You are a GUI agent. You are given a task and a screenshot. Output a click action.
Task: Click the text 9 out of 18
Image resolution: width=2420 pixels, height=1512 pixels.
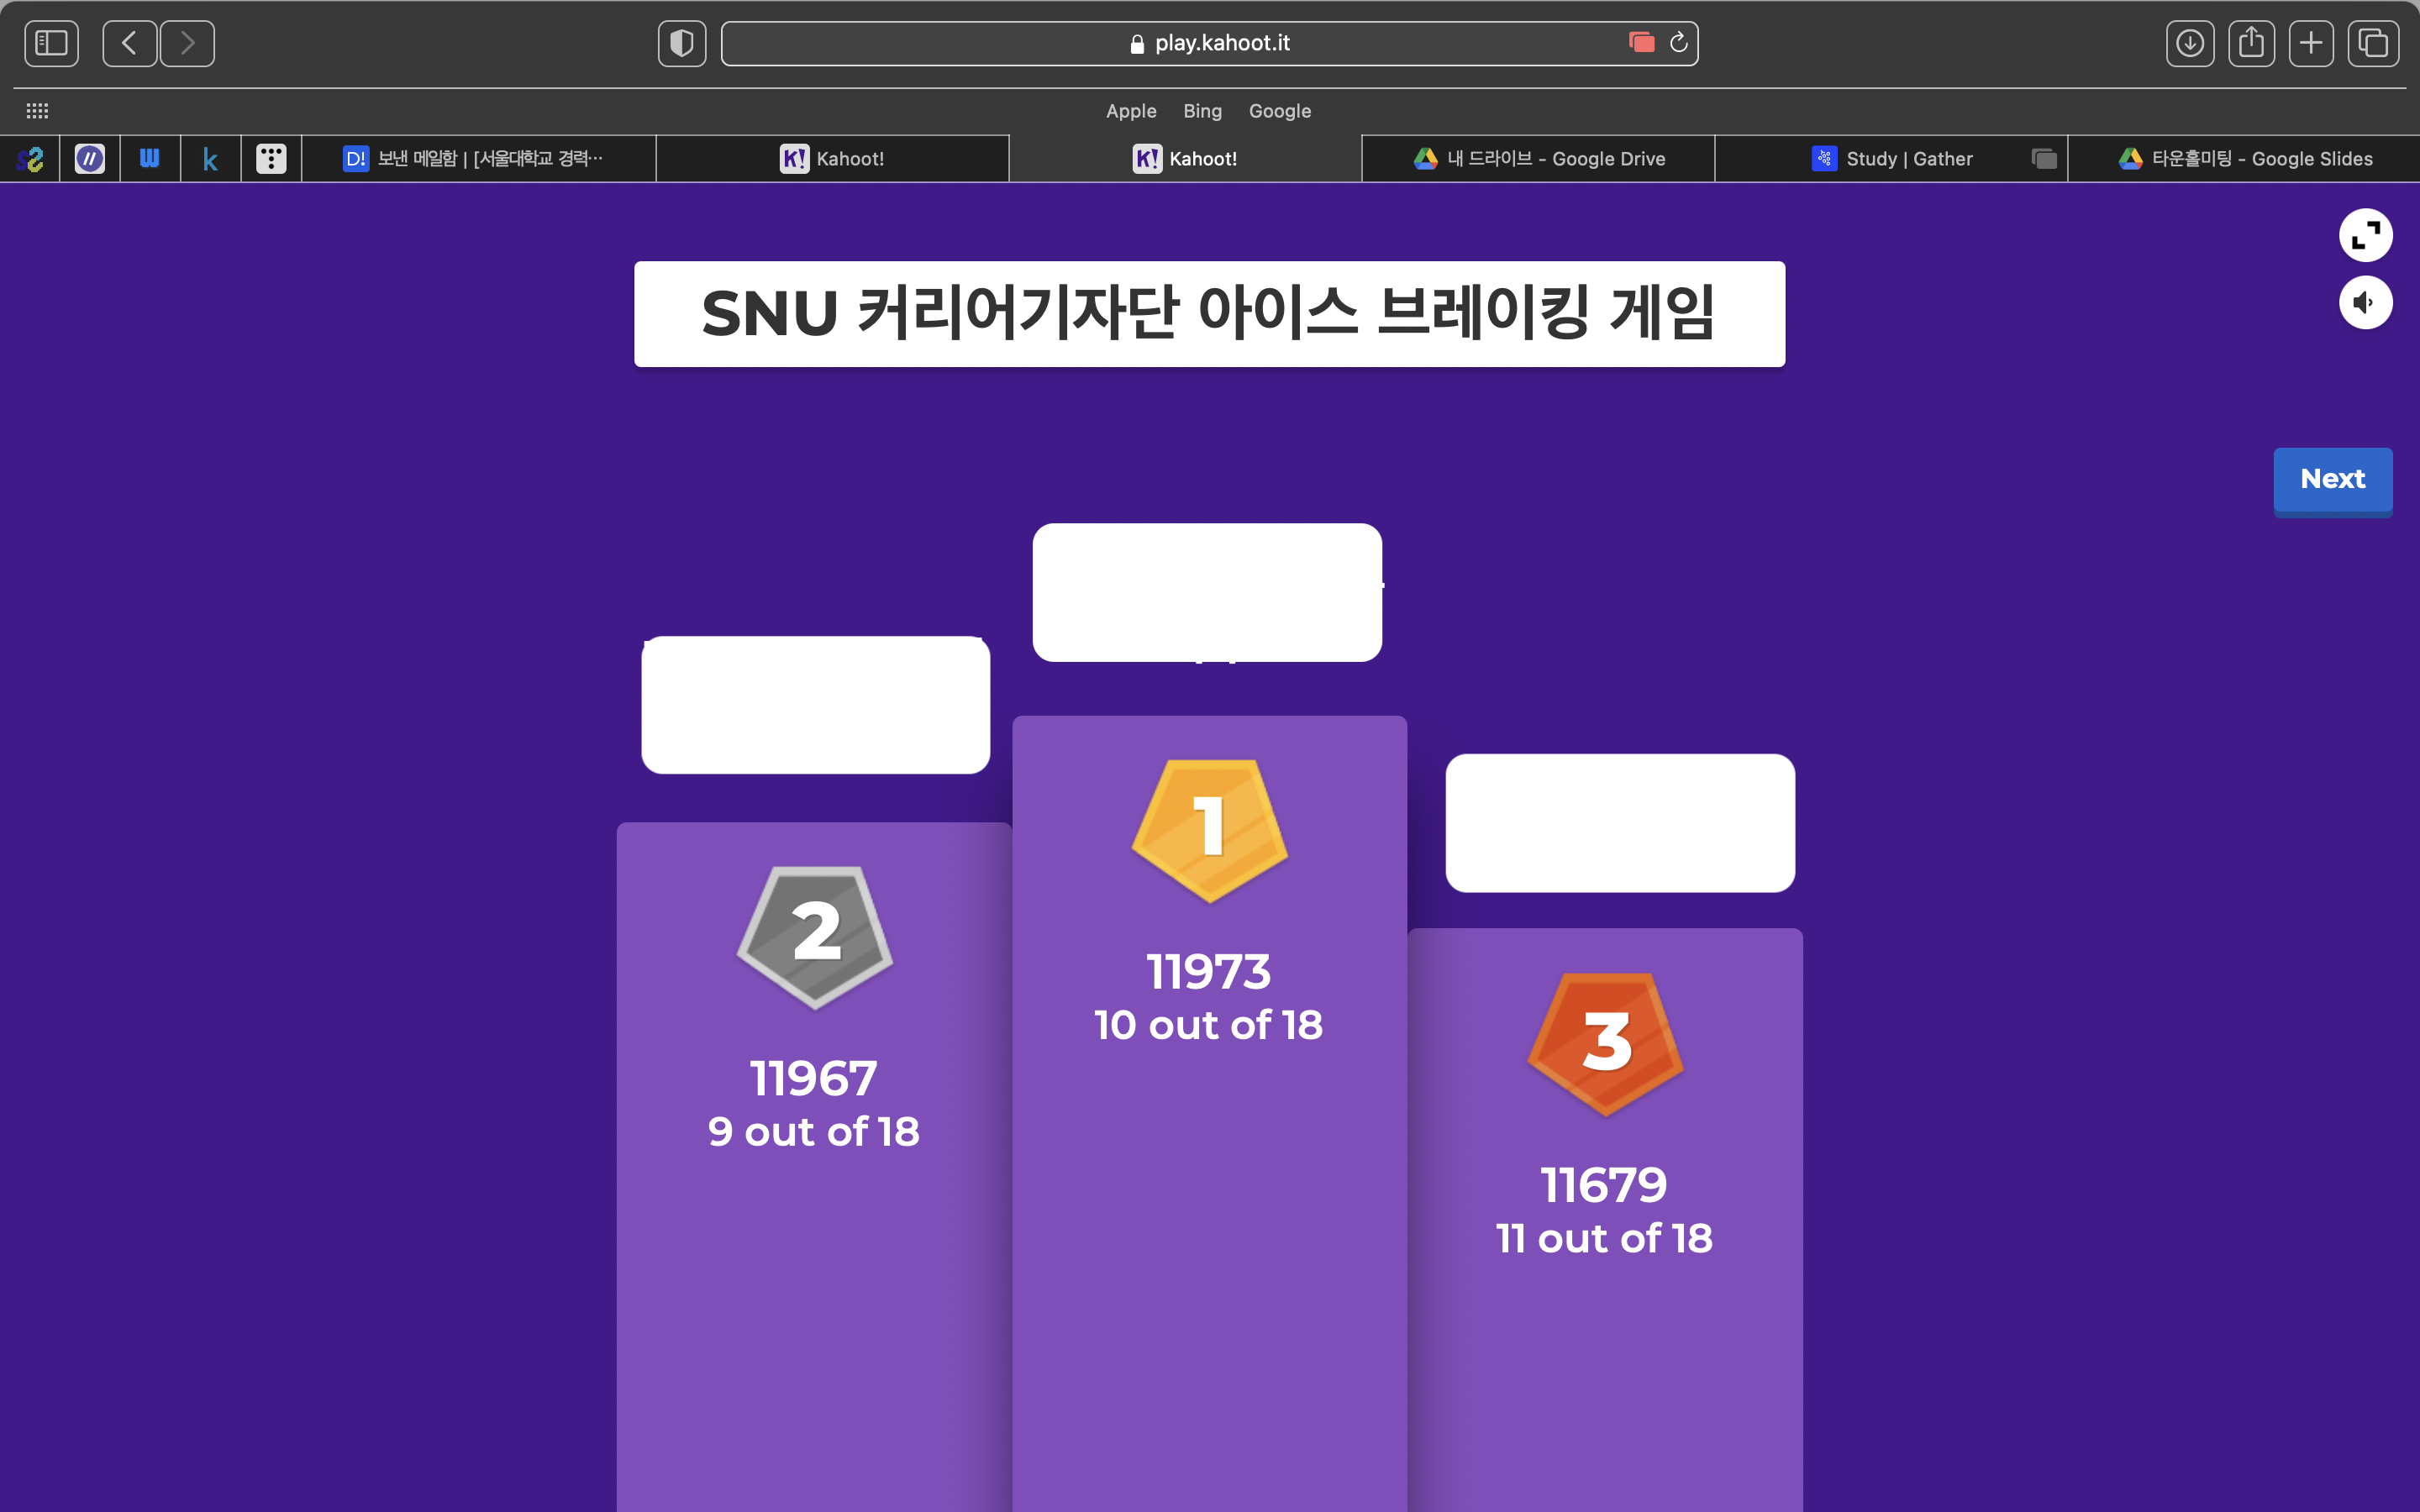tap(814, 1132)
